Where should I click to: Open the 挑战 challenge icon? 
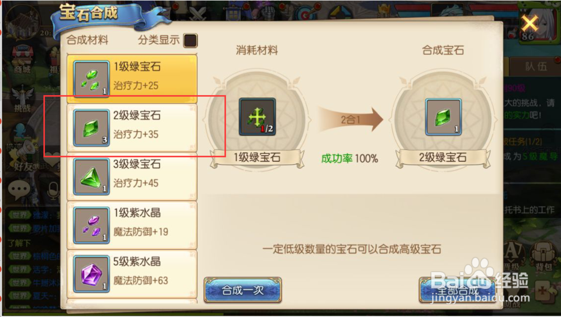click(22, 99)
